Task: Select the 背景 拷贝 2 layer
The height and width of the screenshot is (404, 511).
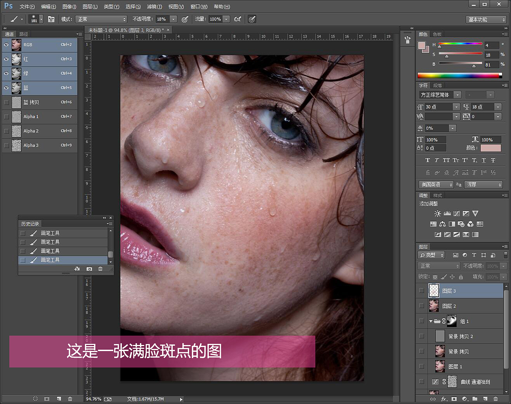Action: [x=460, y=336]
